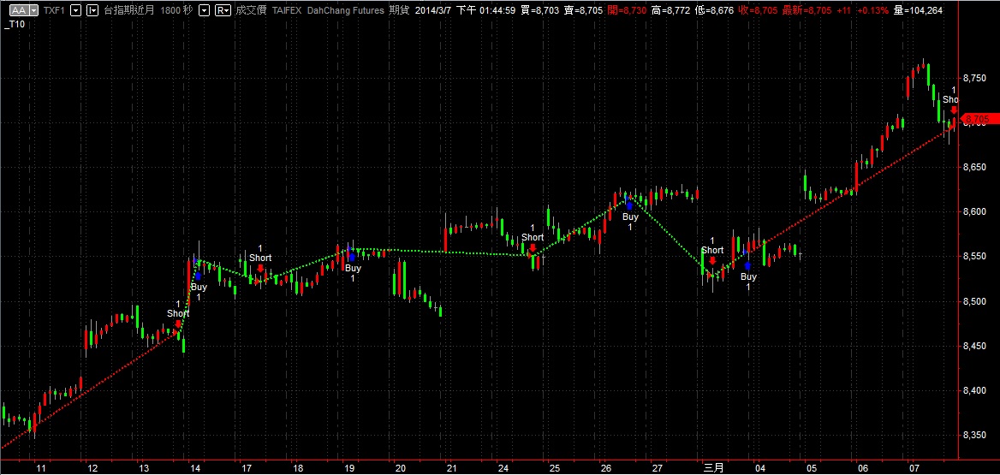Click the 19 date axis label
The image size is (1000, 475).
[x=348, y=468]
